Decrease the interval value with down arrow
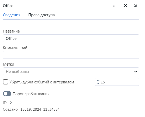The height and width of the screenshot is (117, 145). pyautogui.click(x=98, y=83)
